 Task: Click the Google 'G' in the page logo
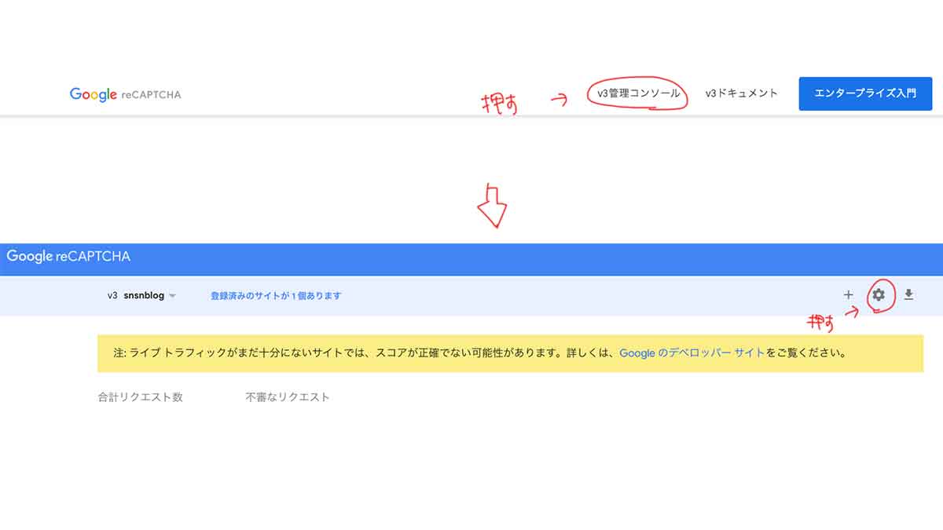(x=75, y=94)
